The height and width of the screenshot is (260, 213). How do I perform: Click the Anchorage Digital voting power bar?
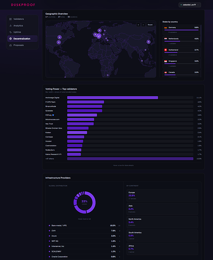coord(112,98)
